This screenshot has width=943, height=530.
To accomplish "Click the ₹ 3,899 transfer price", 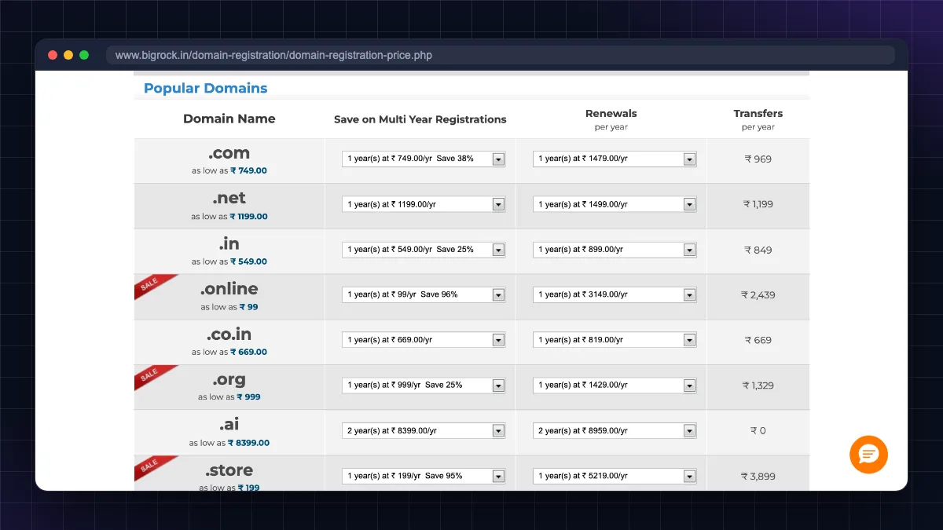I will coord(758,476).
